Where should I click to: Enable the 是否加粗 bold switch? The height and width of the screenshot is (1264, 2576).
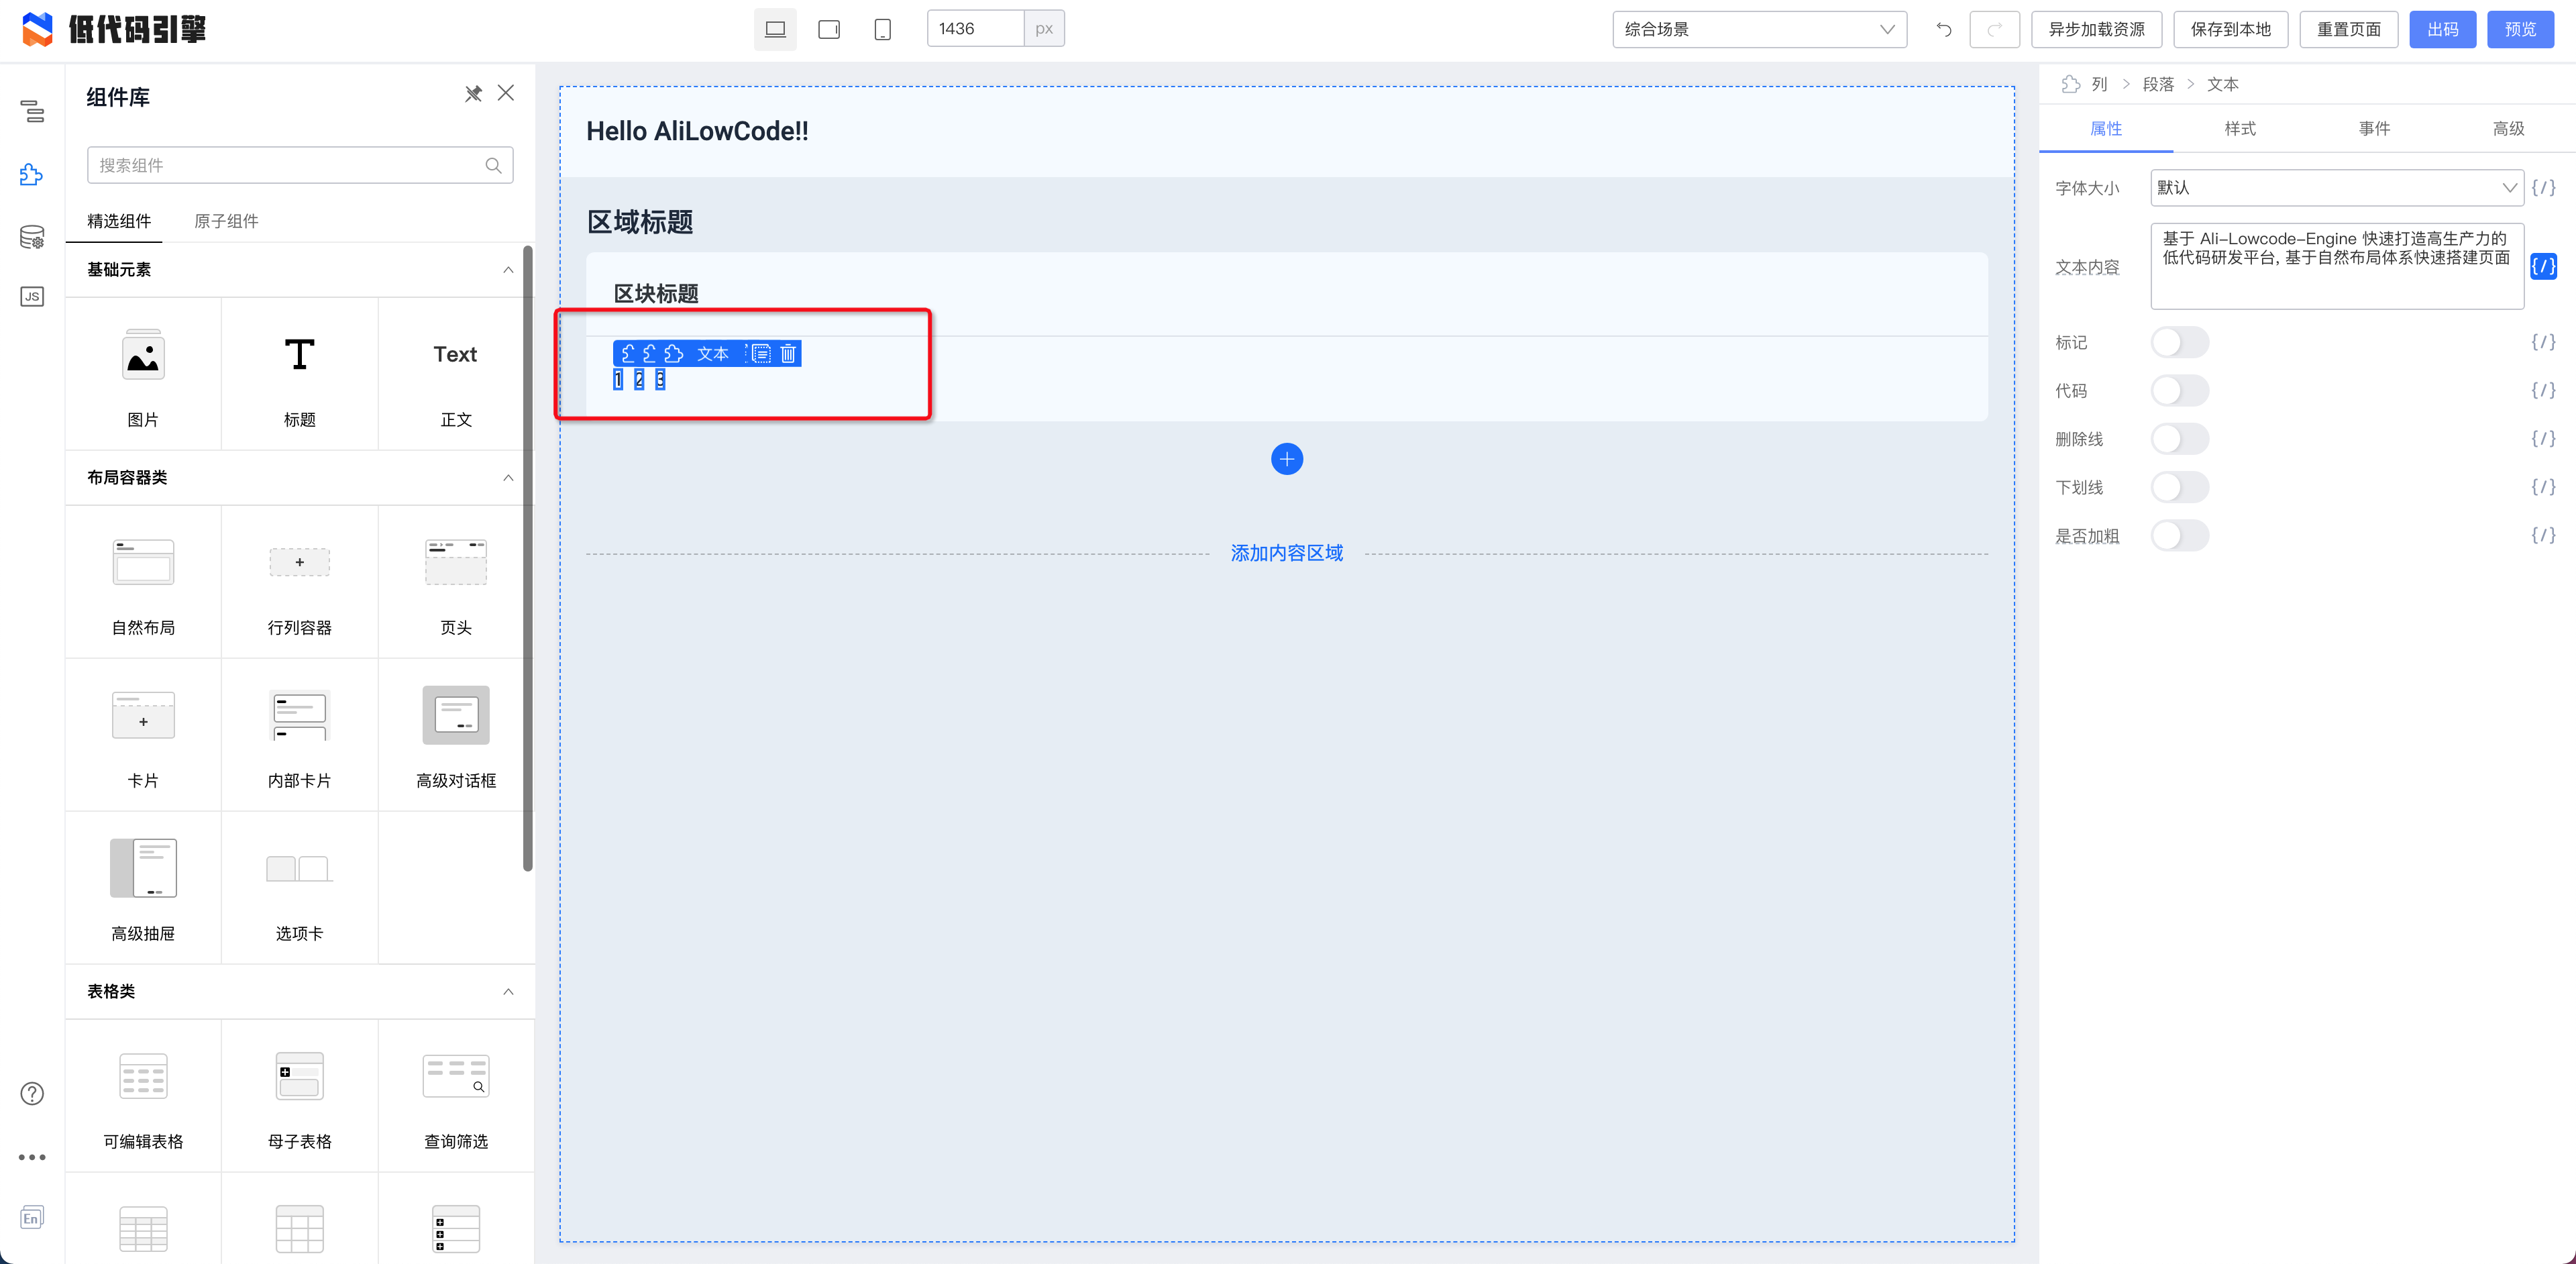pyautogui.click(x=2179, y=536)
